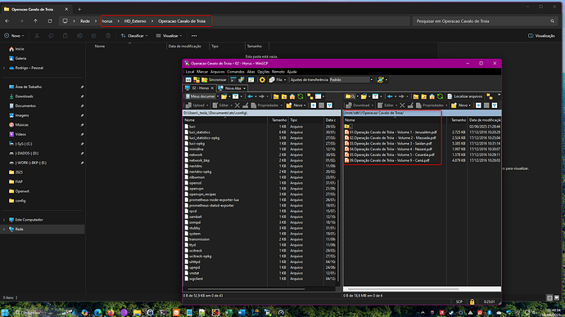Select Downloads in Explorer sidebar
565x317 pixels.
click(24, 96)
